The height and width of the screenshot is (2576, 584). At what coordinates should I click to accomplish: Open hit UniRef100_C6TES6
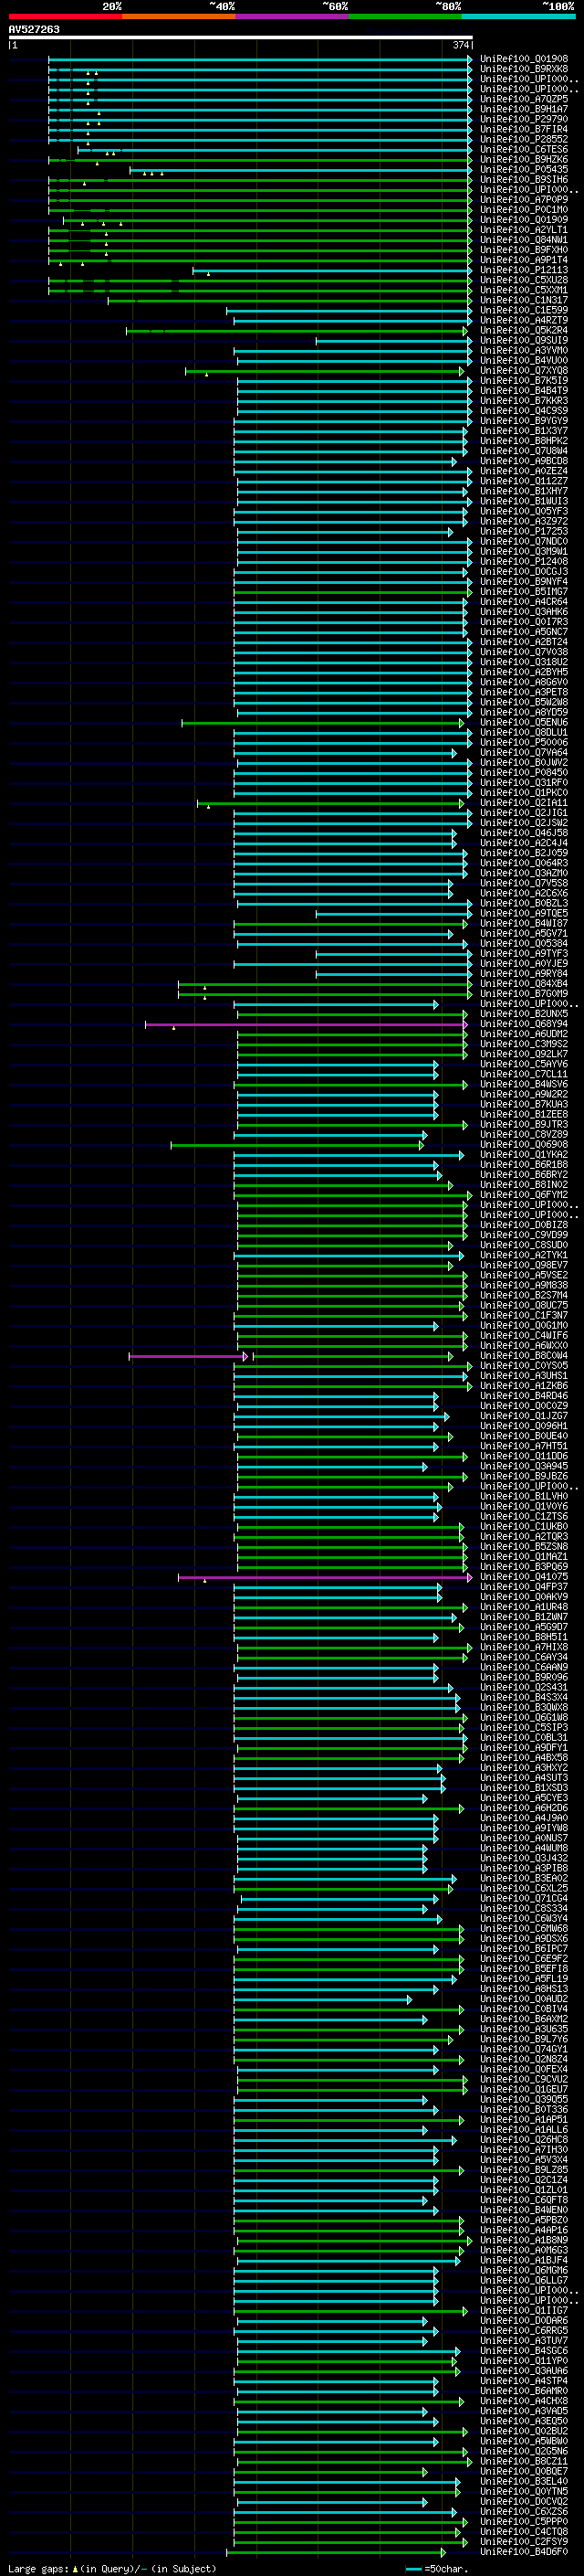pyautogui.click(x=524, y=149)
